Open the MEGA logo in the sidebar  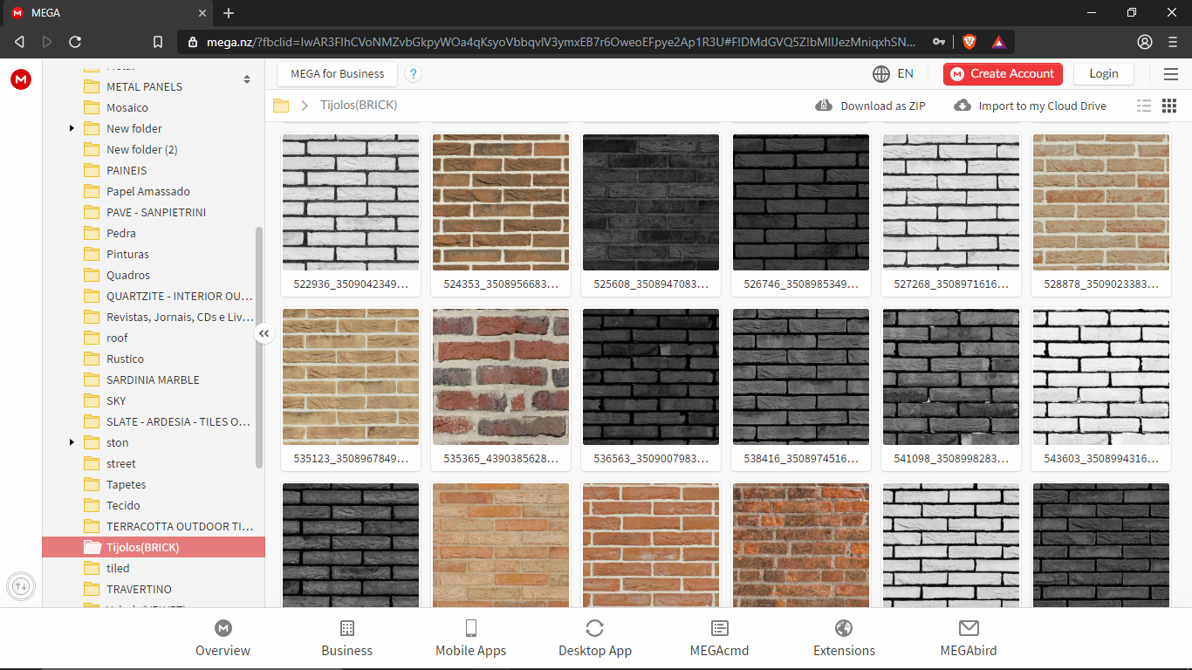tap(20, 79)
